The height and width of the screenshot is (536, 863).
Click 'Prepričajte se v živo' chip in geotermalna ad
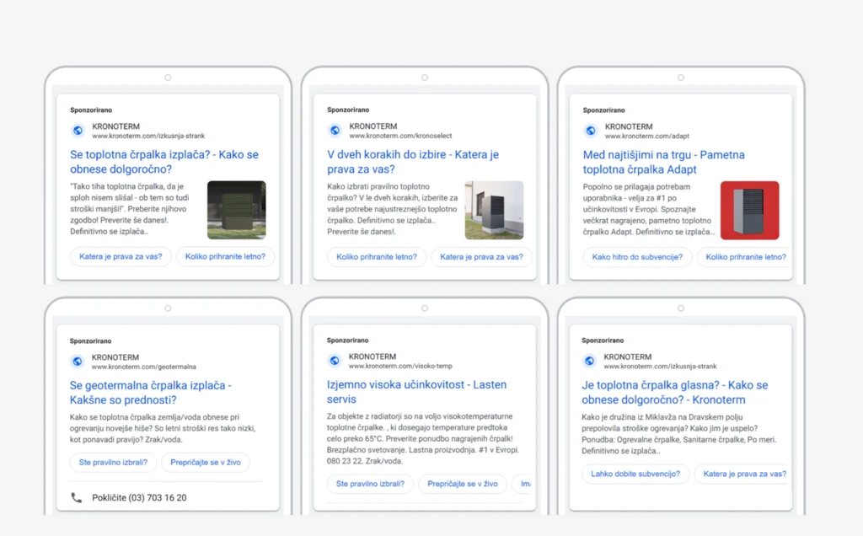coord(206,463)
